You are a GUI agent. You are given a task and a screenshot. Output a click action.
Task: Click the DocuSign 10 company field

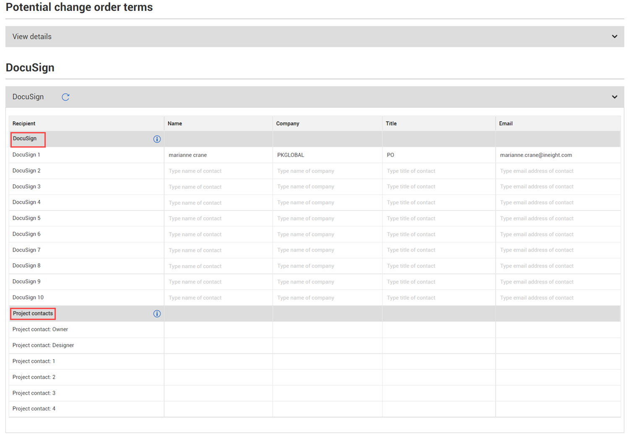(x=327, y=298)
